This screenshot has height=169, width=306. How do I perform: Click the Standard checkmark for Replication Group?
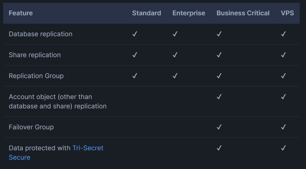(x=135, y=76)
